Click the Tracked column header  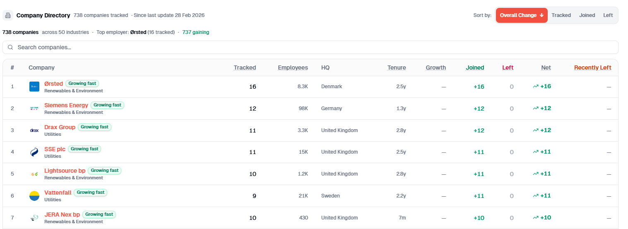(245, 67)
